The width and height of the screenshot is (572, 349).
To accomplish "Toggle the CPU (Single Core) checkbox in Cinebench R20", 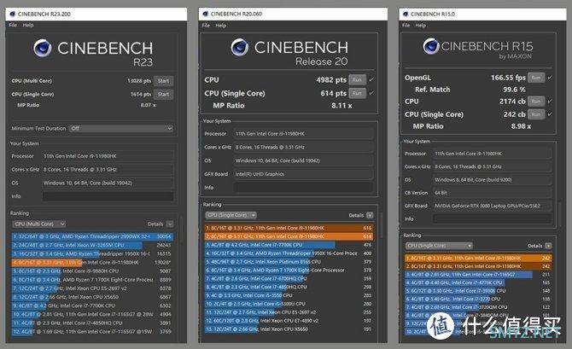I will pos(371,93).
